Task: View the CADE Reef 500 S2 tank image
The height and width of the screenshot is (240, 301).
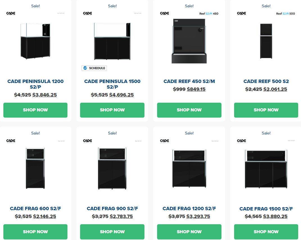Action: [266, 41]
